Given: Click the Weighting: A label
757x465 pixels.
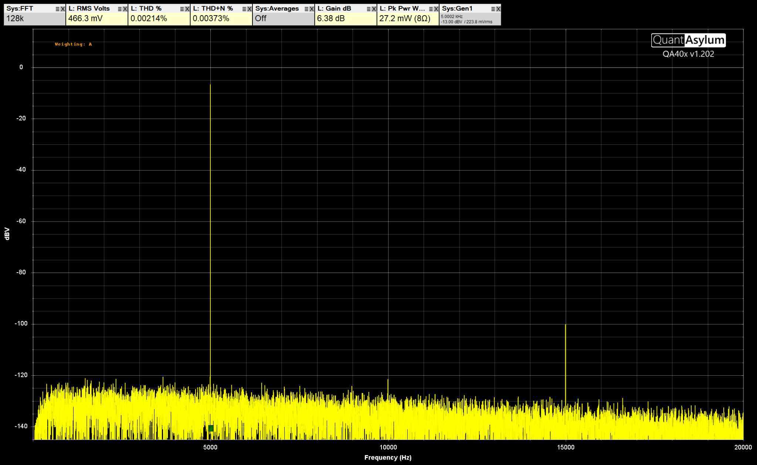Looking at the screenshot, I should pyautogui.click(x=73, y=44).
